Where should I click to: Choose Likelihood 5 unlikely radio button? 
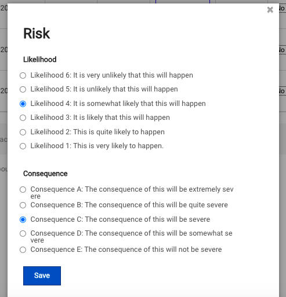pyautogui.click(x=23, y=89)
